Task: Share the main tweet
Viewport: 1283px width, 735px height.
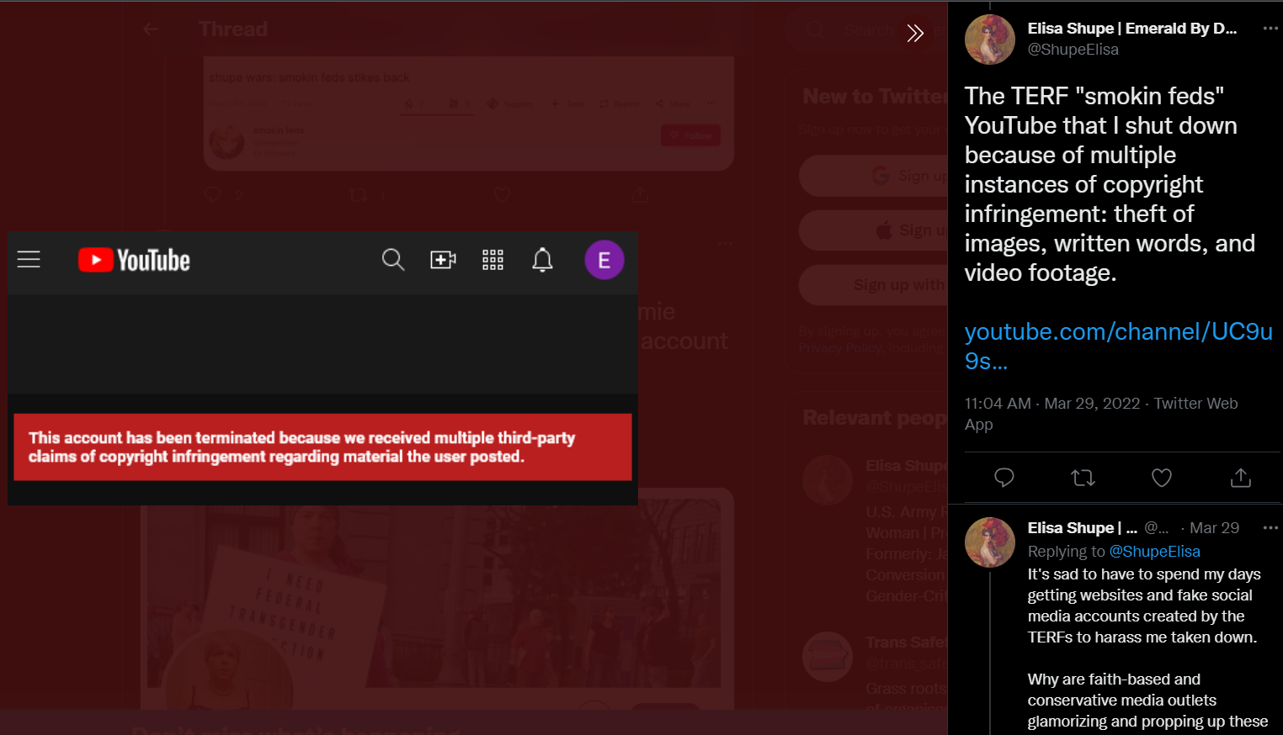Action: (1241, 478)
